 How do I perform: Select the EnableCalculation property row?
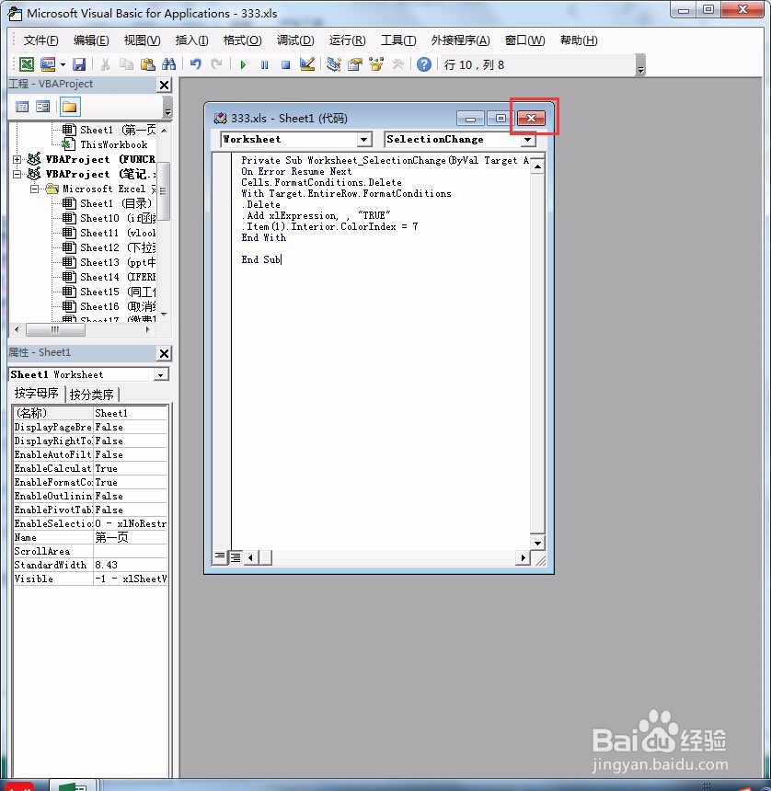coord(90,468)
